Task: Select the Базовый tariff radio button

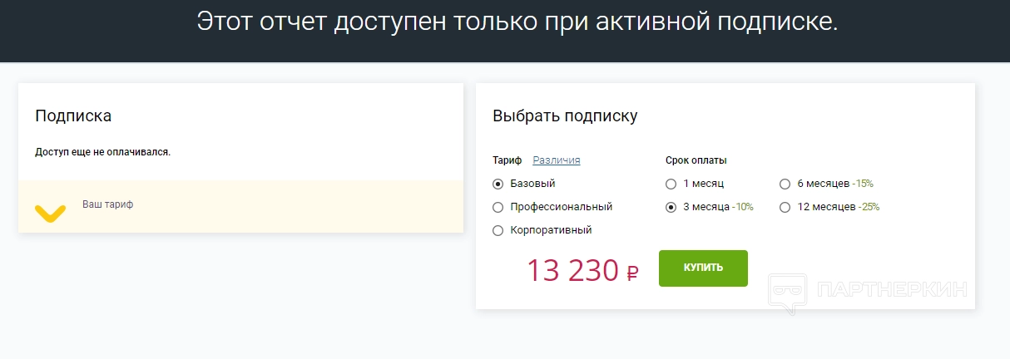Action: (498, 184)
